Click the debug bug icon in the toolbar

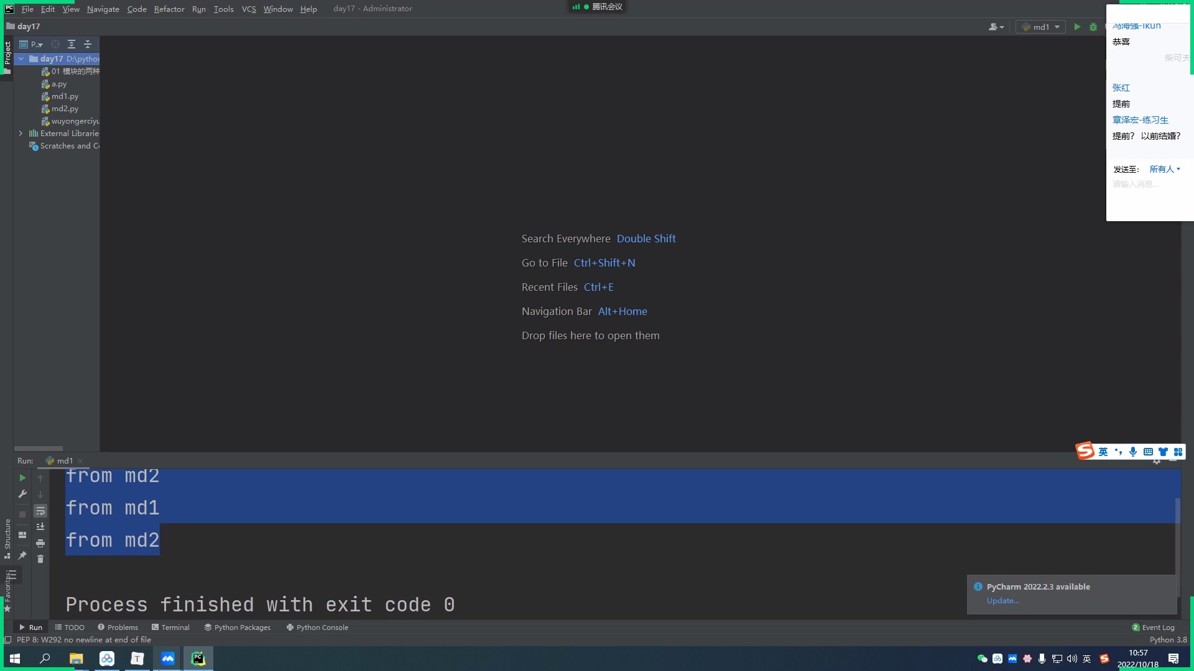pos(1093,27)
